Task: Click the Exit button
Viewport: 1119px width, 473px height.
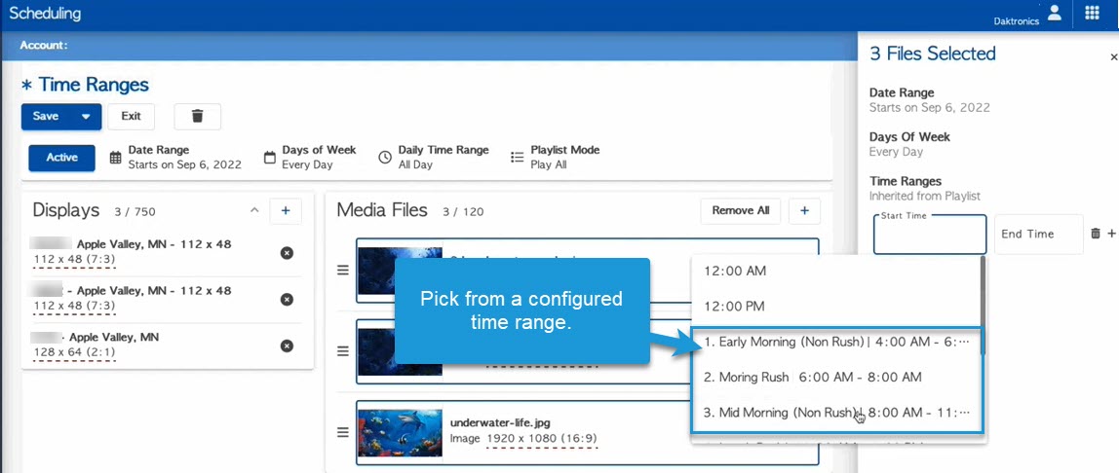Action: pos(131,116)
